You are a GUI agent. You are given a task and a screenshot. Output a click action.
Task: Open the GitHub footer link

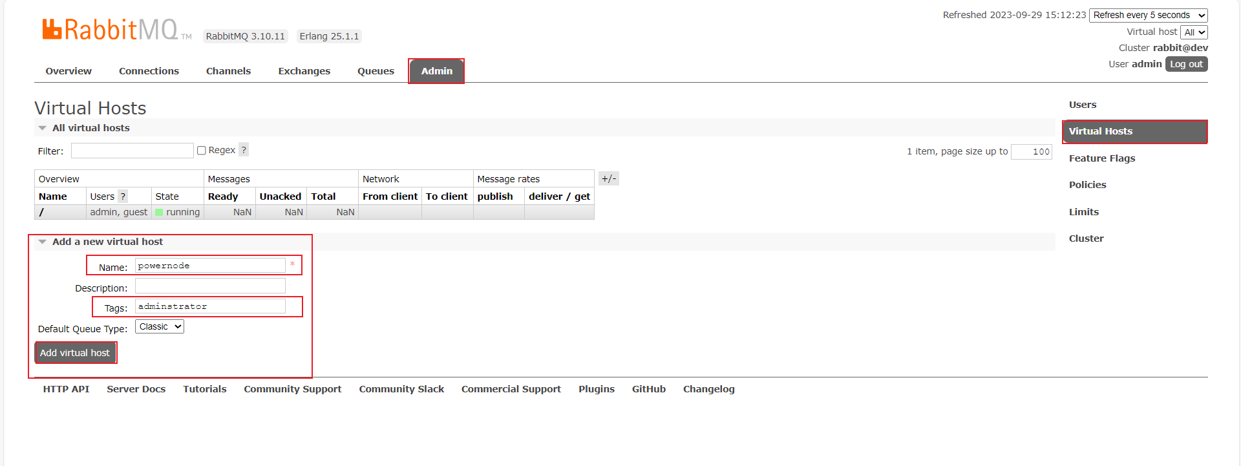click(x=649, y=389)
